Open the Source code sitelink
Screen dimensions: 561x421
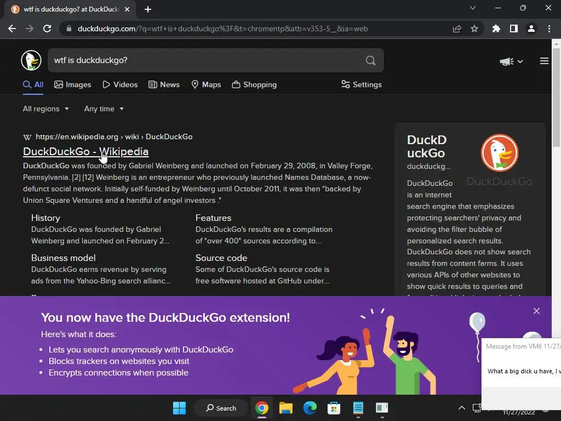[221, 258]
